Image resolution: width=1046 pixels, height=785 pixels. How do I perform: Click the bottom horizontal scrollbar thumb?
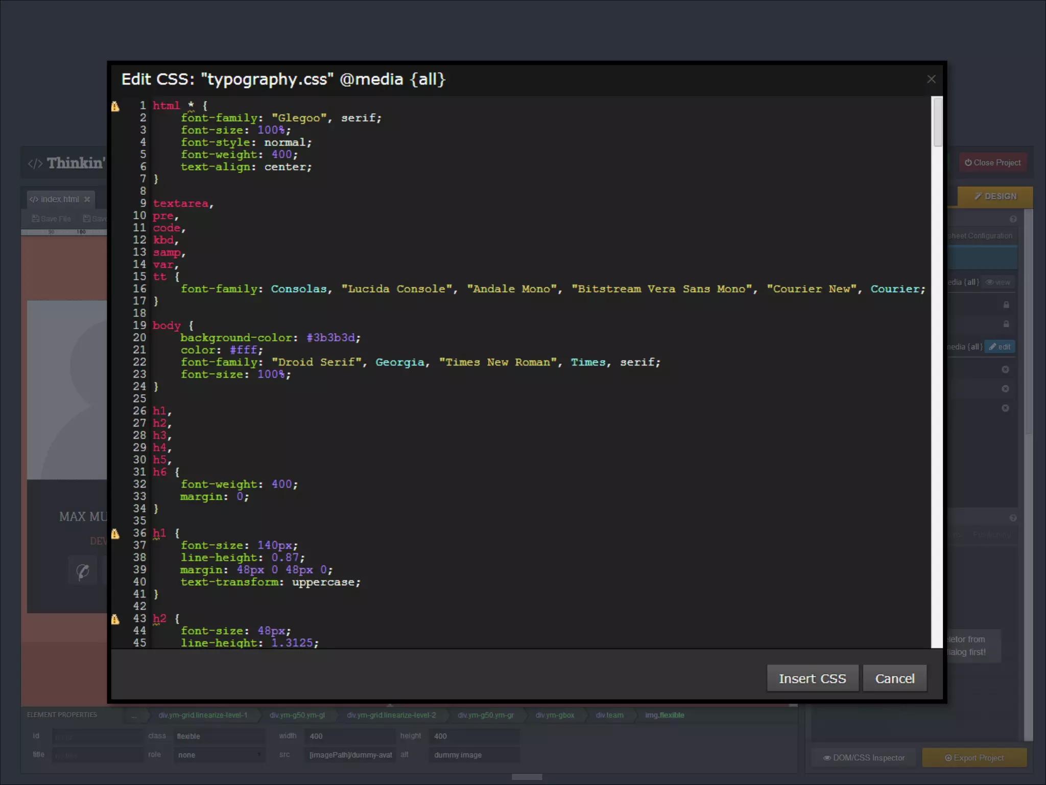(x=527, y=777)
